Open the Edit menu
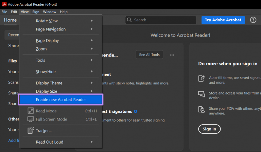Screen dimensions: 261x152 14,12
